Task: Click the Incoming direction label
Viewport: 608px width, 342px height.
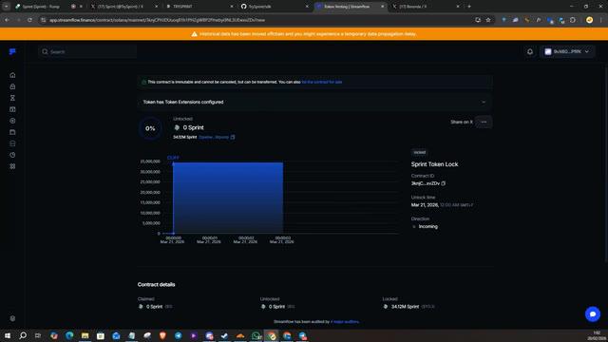Action: point(428,226)
